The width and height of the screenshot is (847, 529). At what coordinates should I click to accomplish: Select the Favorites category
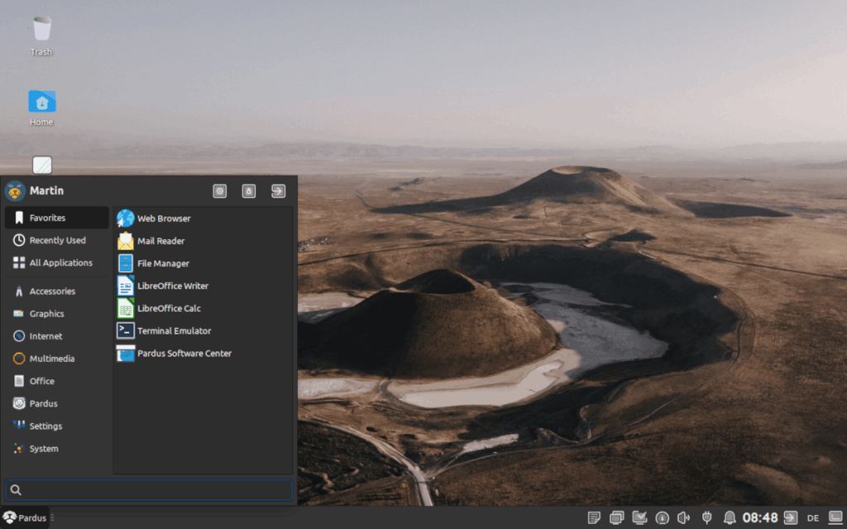point(57,217)
